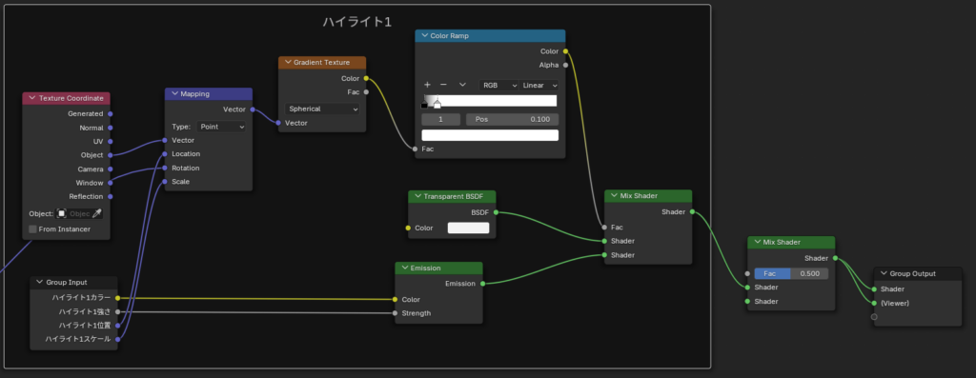
Task: Select the black color stop on the ramp
Action: tap(424, 105)
